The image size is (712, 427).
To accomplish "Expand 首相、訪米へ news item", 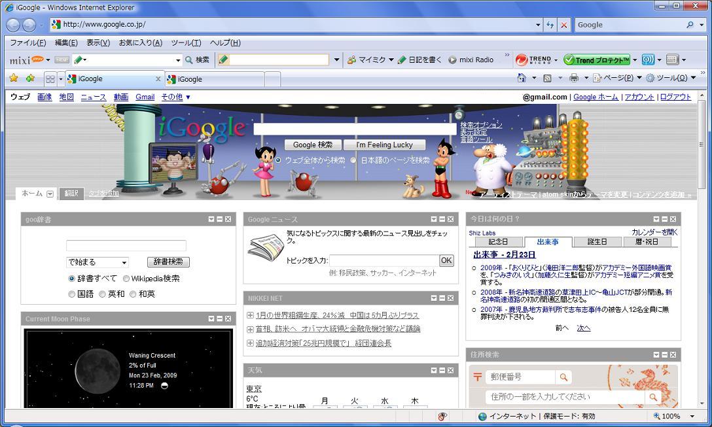I will point(250,329).
